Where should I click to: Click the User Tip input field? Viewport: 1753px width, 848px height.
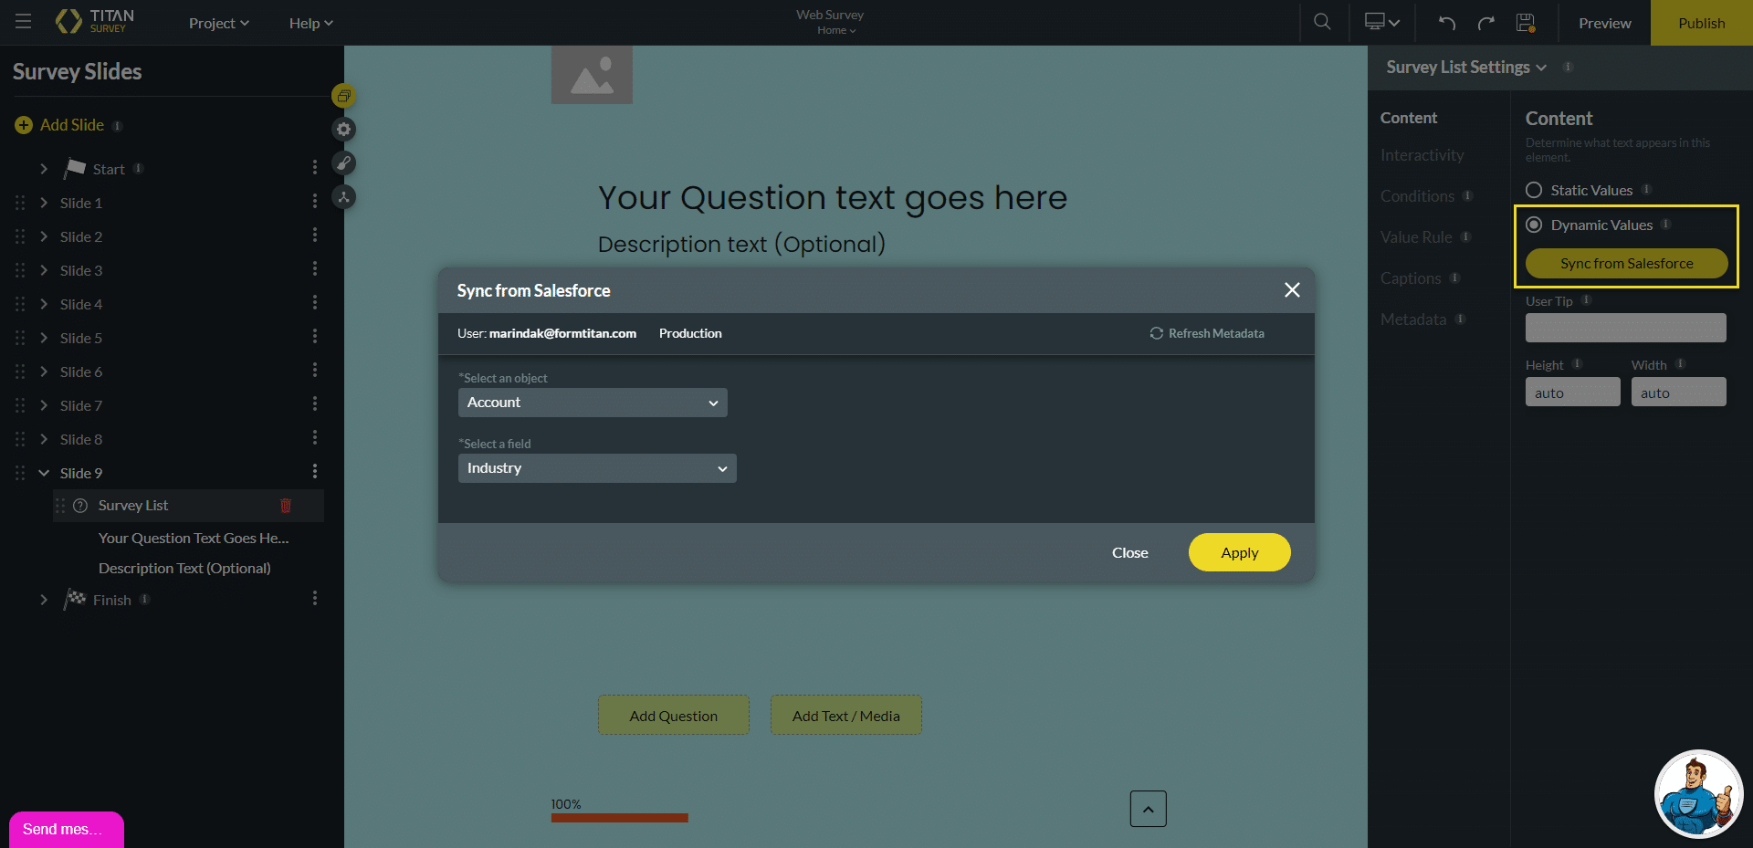coord(1625,328)
